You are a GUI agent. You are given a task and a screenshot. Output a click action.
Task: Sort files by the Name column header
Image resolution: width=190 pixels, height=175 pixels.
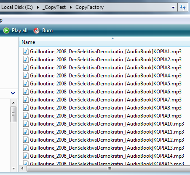28,42
